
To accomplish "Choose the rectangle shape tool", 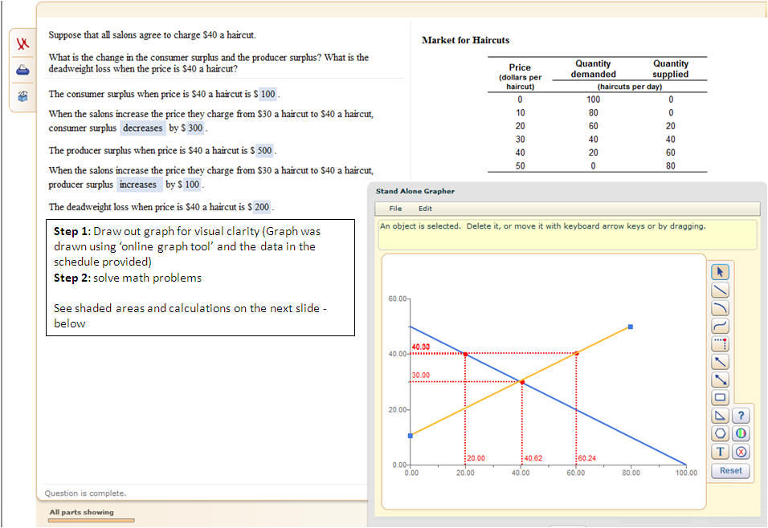I will (721, 396).
